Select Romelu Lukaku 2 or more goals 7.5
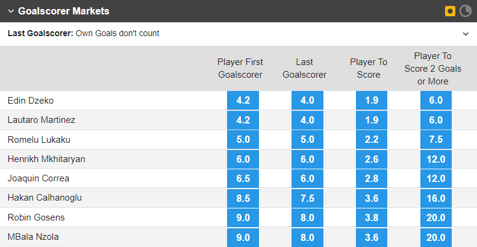Screen dimensions: 477x247 click(x=436, y=139)
